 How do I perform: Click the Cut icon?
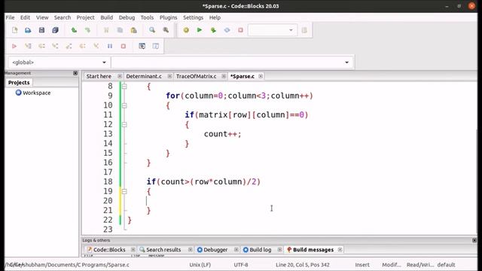pos(106,30)
